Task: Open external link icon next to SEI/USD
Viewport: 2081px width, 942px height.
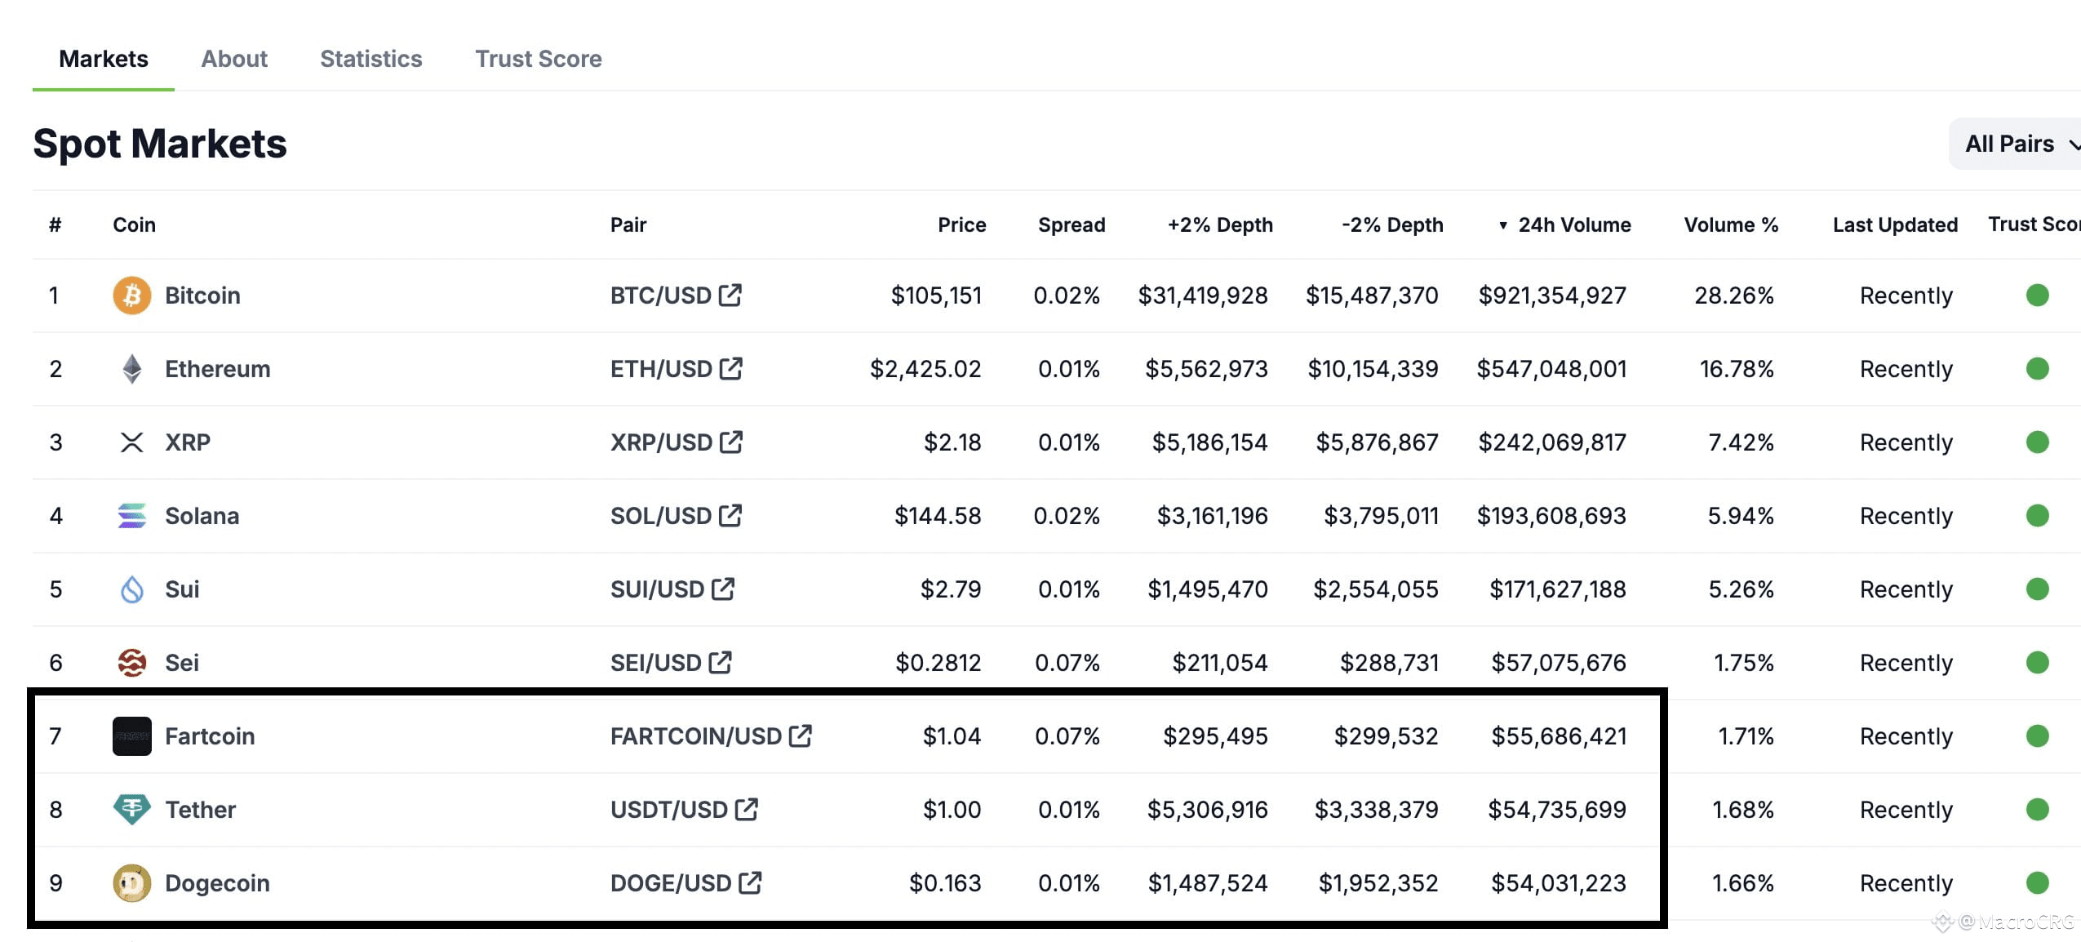Action: coord(721,662)
